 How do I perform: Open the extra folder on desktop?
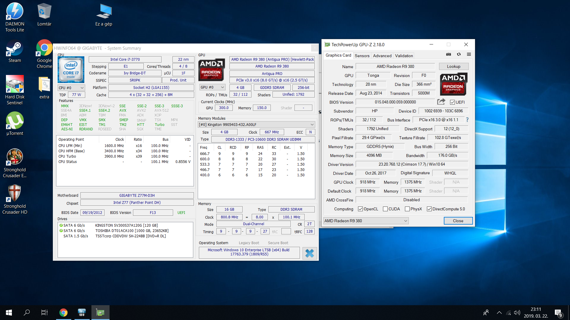point(44,88)
